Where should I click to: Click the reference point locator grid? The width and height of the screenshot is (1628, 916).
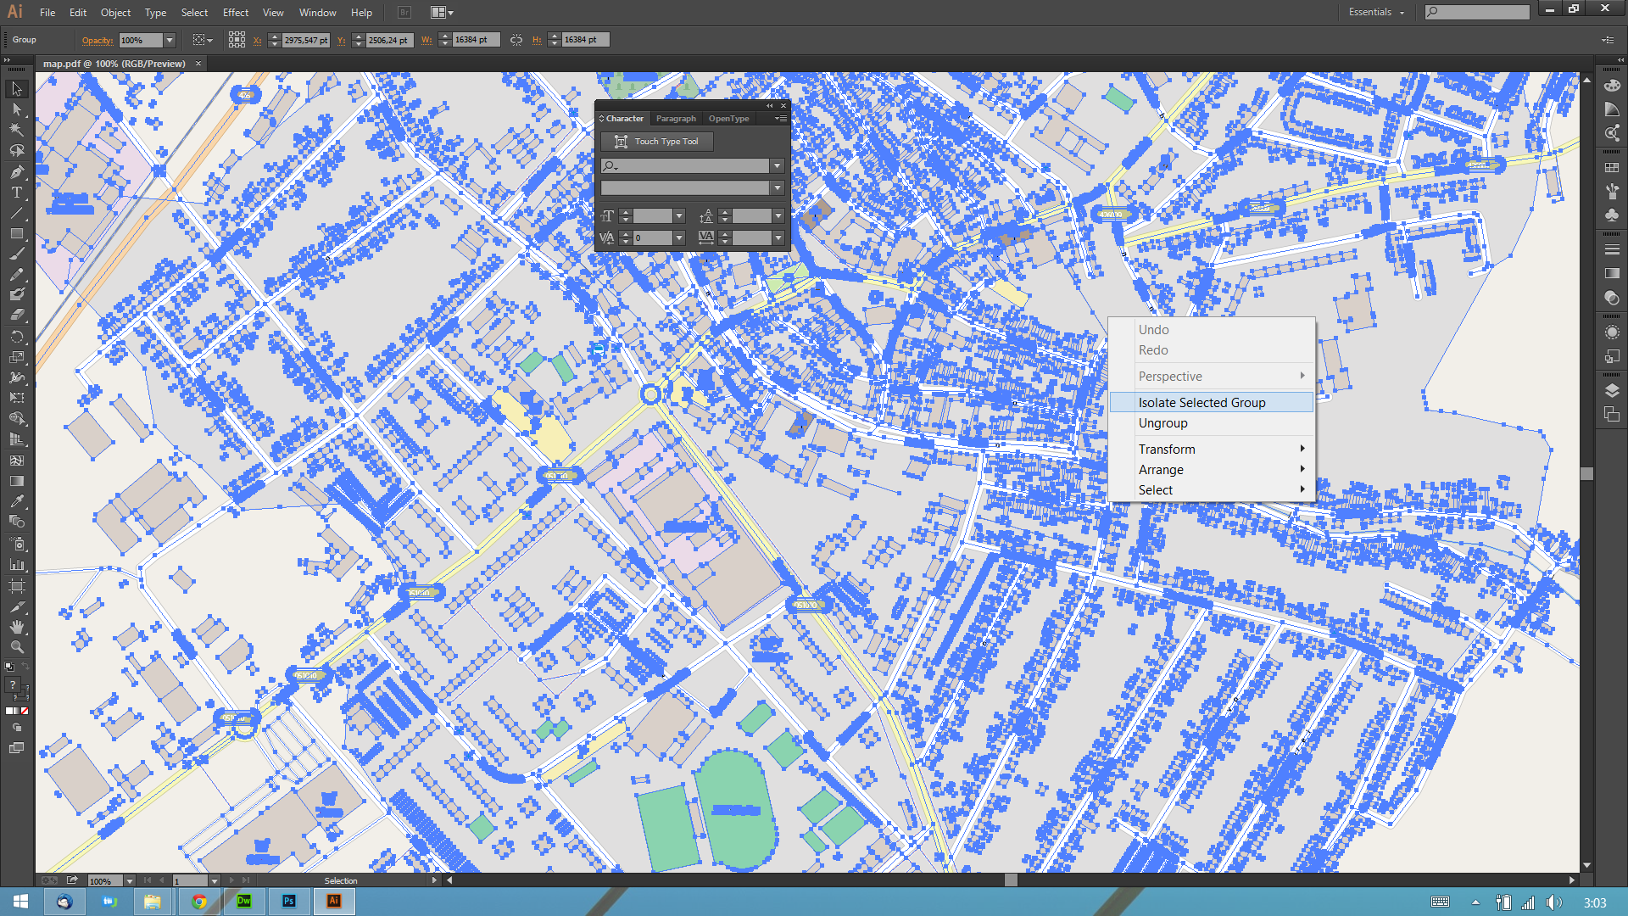click(237, 40)
